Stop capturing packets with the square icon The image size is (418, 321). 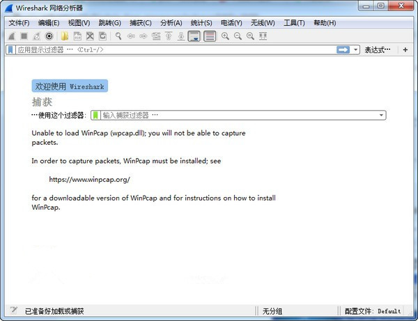coord(24,36)
